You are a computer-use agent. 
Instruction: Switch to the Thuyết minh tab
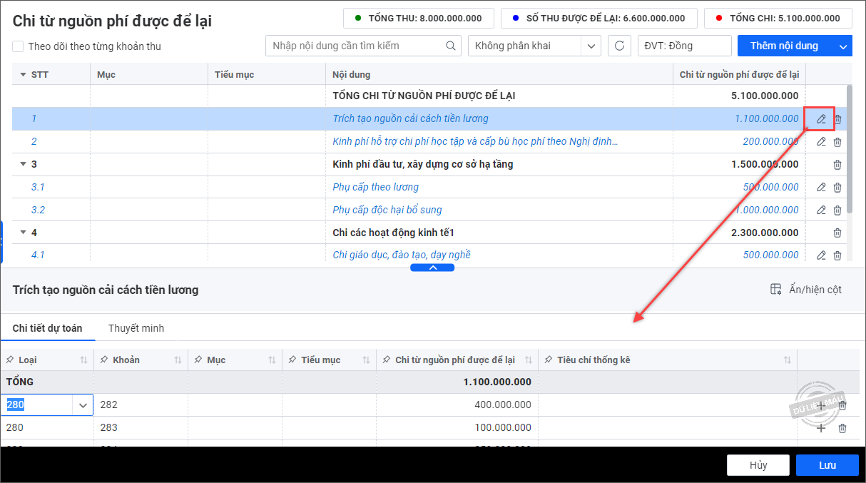[136, 328]
